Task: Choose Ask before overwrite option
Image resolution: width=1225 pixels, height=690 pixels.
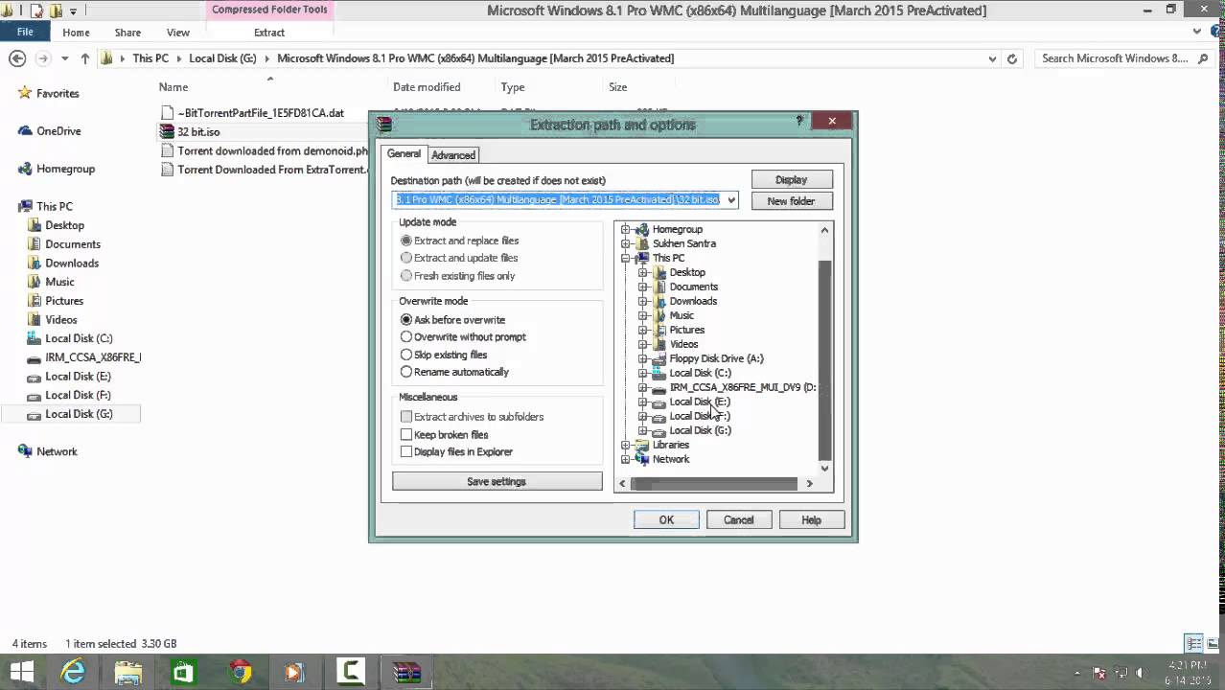Action: (452, 320)
